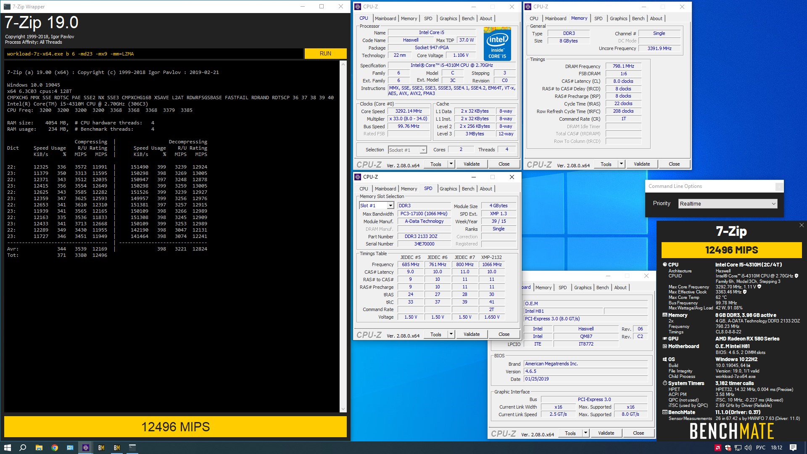The height and width of the screenshot is (454, 807).
Task: Click the Specification i5-4310M CPU field
Action: (451, 65)
